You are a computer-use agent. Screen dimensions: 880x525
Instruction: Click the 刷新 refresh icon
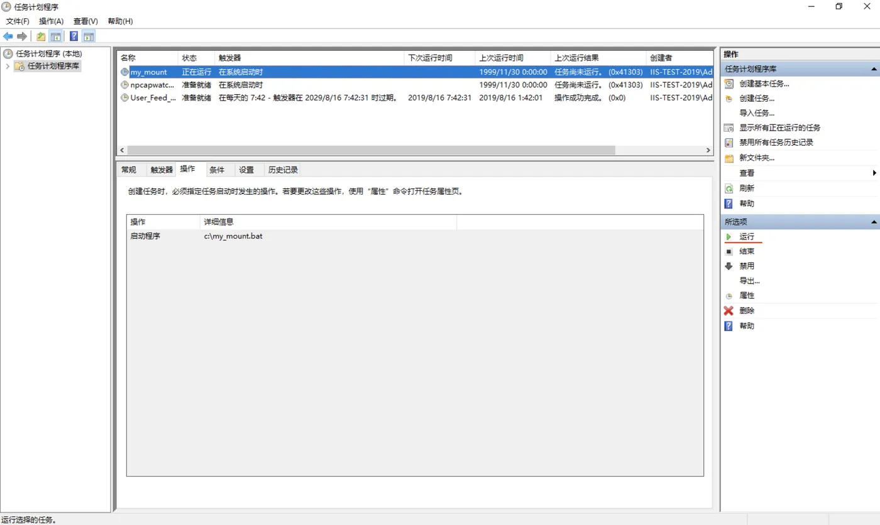(729, 188)
